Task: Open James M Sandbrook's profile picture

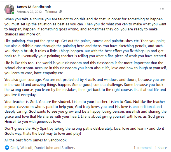Action: [x=9, y=9]
